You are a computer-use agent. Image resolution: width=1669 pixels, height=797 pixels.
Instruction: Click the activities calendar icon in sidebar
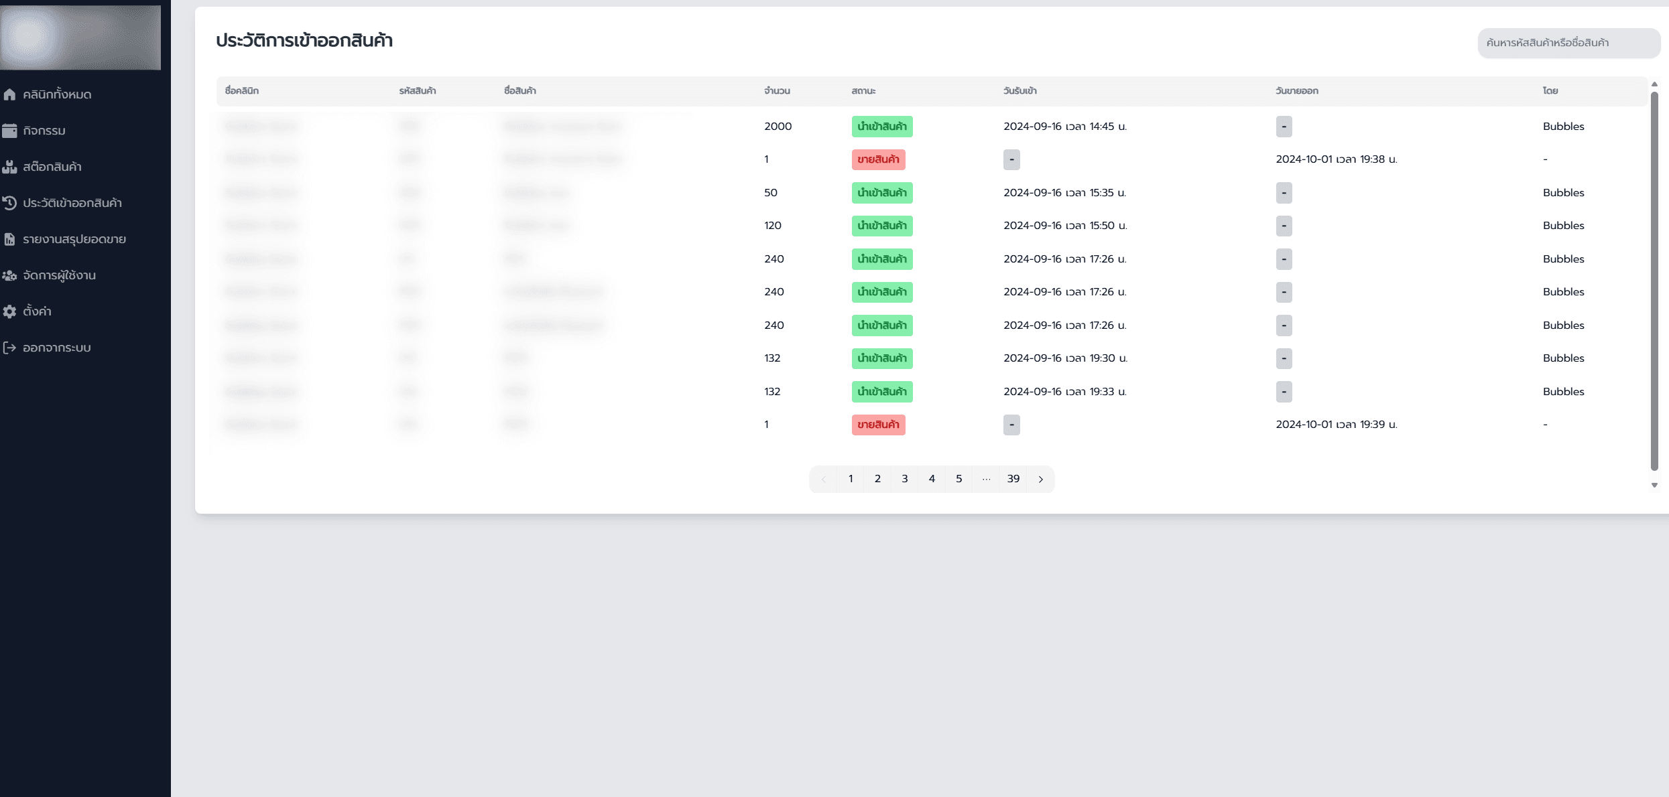coord(9,131)
